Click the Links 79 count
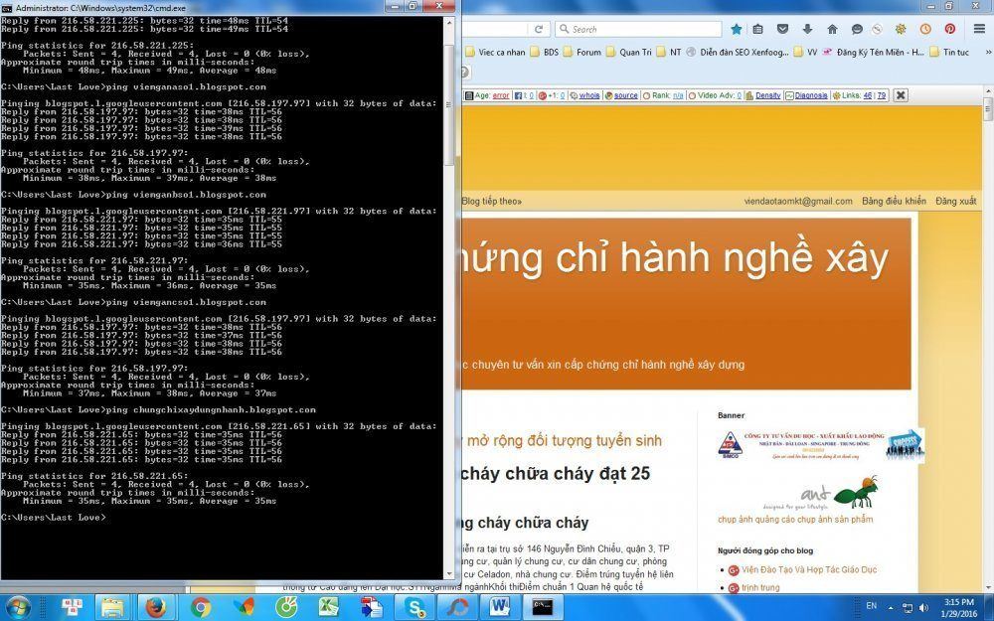994x621 pixels. 881,95
